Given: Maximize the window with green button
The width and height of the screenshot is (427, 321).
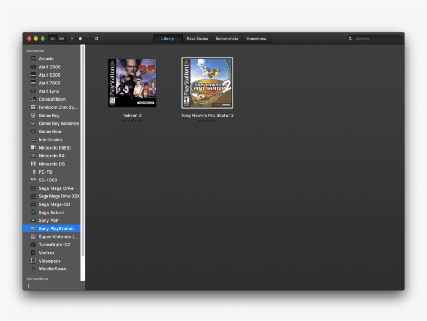Looking at the screenshot, I should [x=43, y=39].
